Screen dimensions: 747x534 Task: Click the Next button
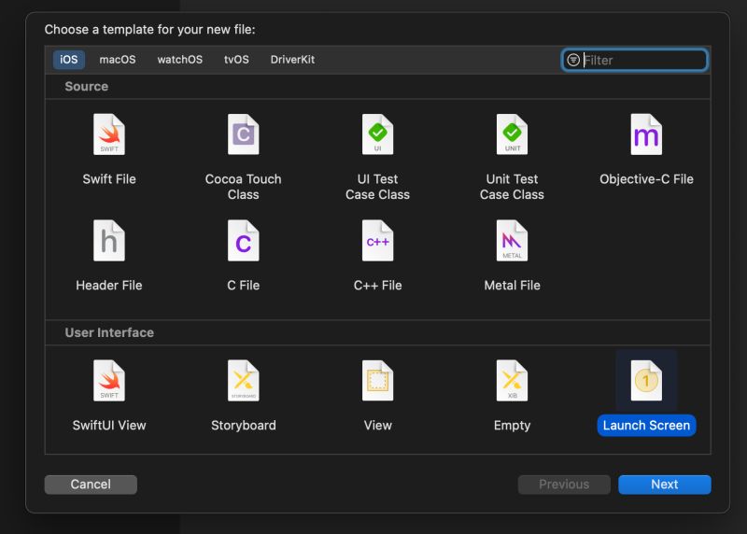click(x=665, y=485)
